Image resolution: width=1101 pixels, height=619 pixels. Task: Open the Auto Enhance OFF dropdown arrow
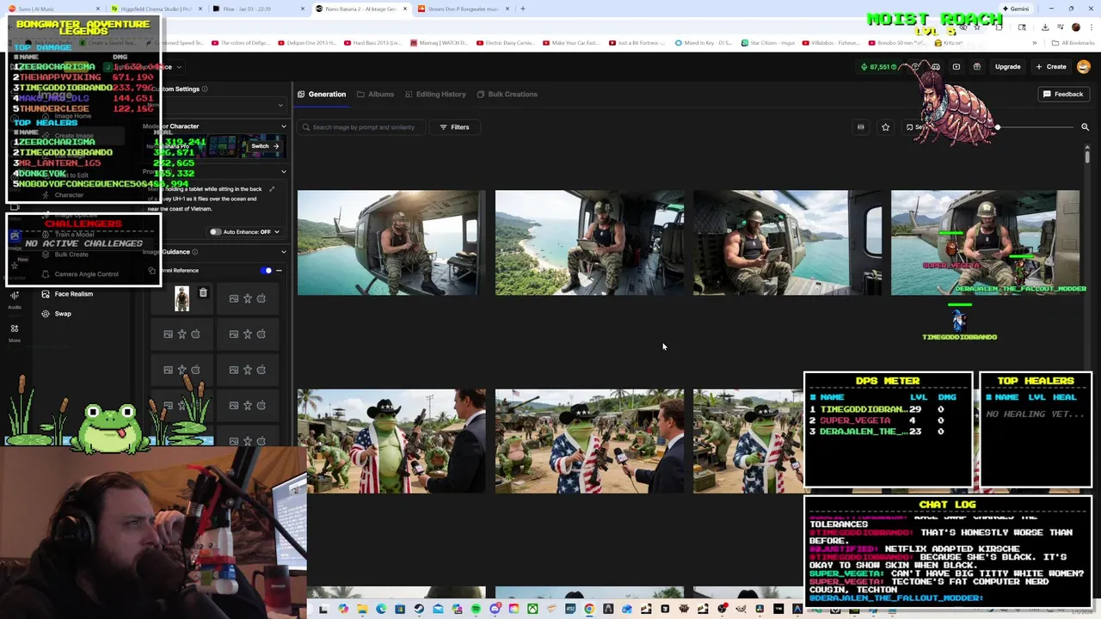[276, 232]
